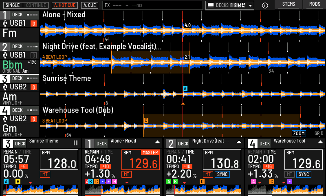Click the overview waveform of deck 1 panel

(122, 190)
